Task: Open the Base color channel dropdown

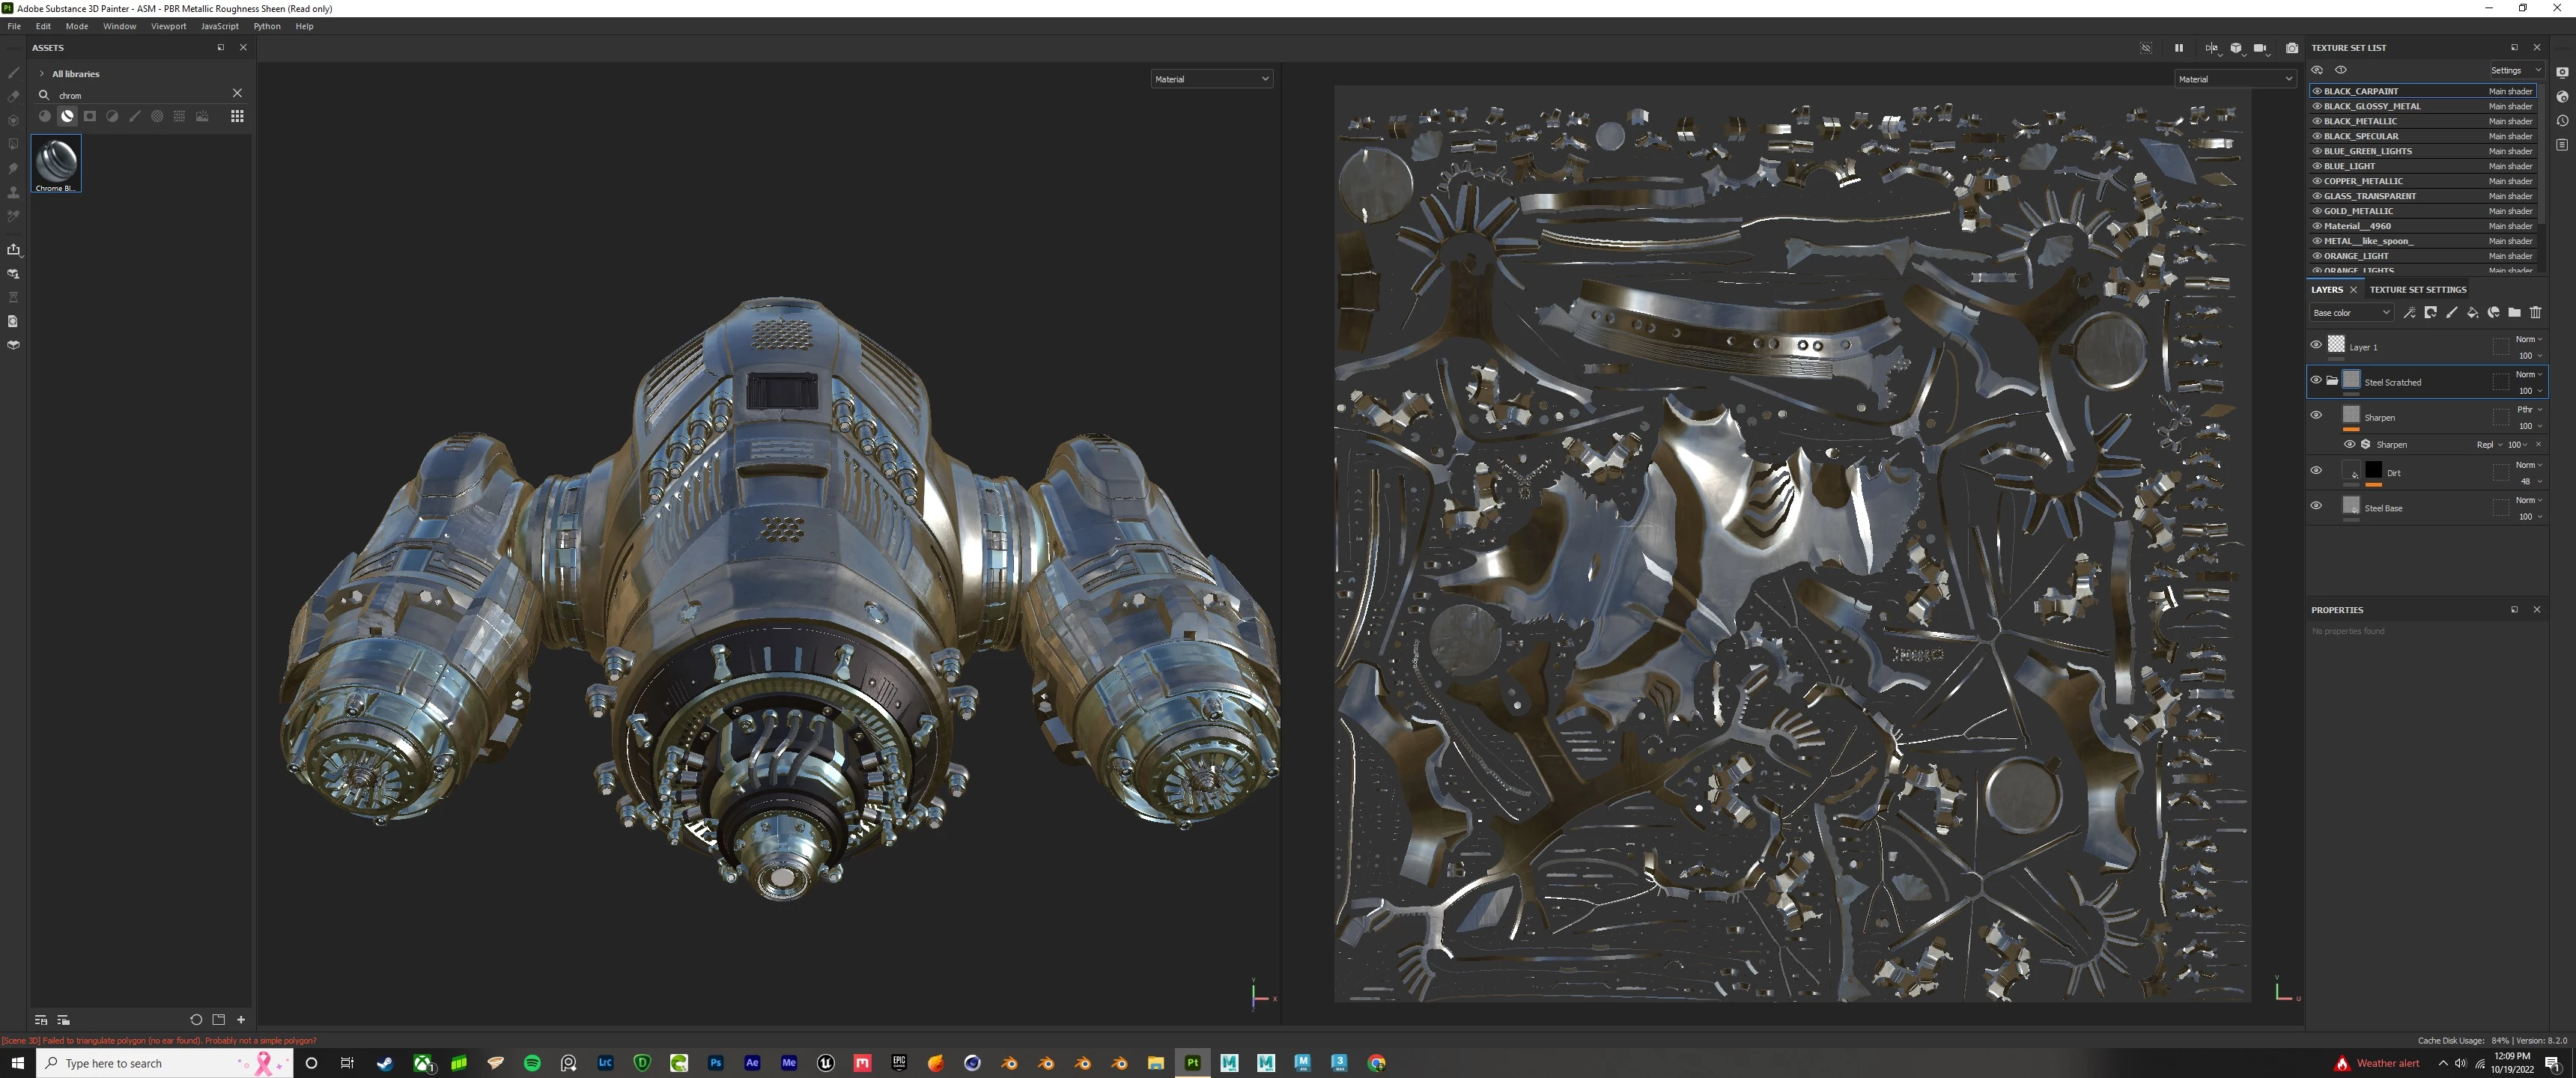Action: (2351, 313)
